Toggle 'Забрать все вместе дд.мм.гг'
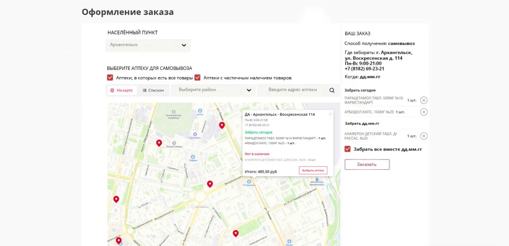 coord(347,149)
